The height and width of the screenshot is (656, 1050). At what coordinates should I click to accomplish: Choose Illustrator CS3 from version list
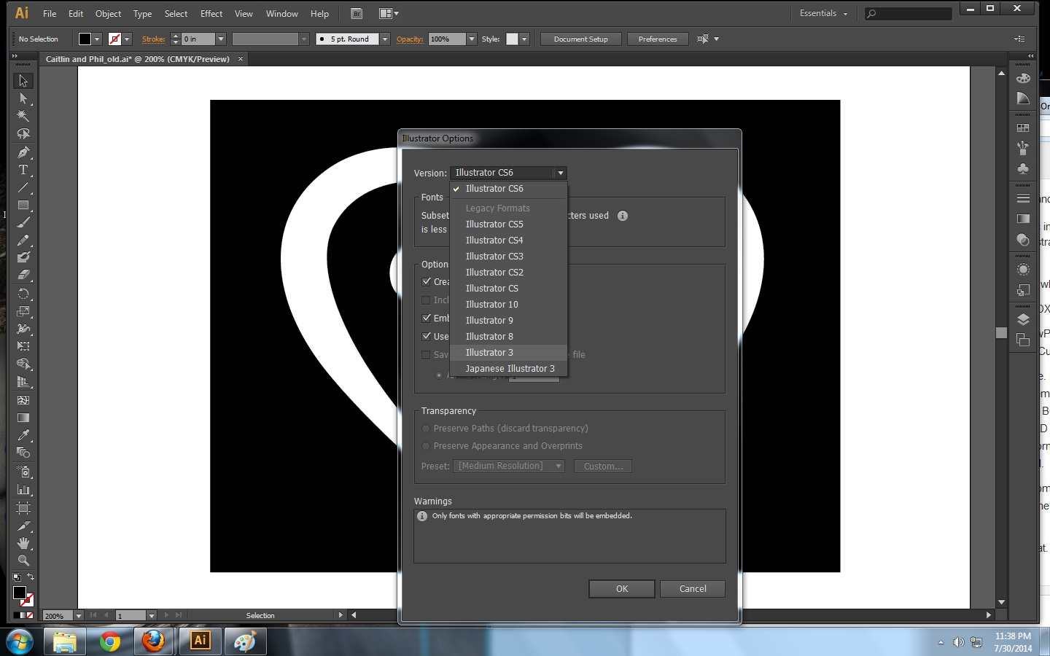coord(508,257)
